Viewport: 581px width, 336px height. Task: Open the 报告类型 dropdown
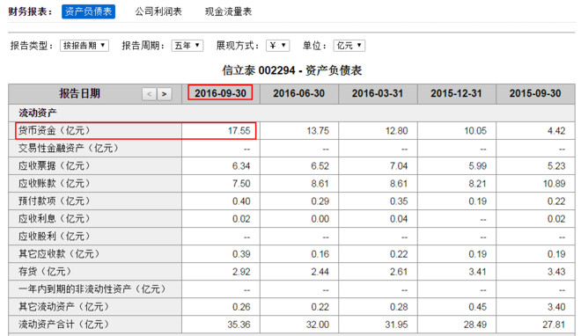tap(85, 46)
